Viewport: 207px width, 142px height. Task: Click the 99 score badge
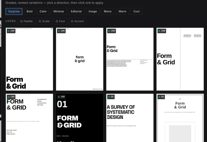111,97
